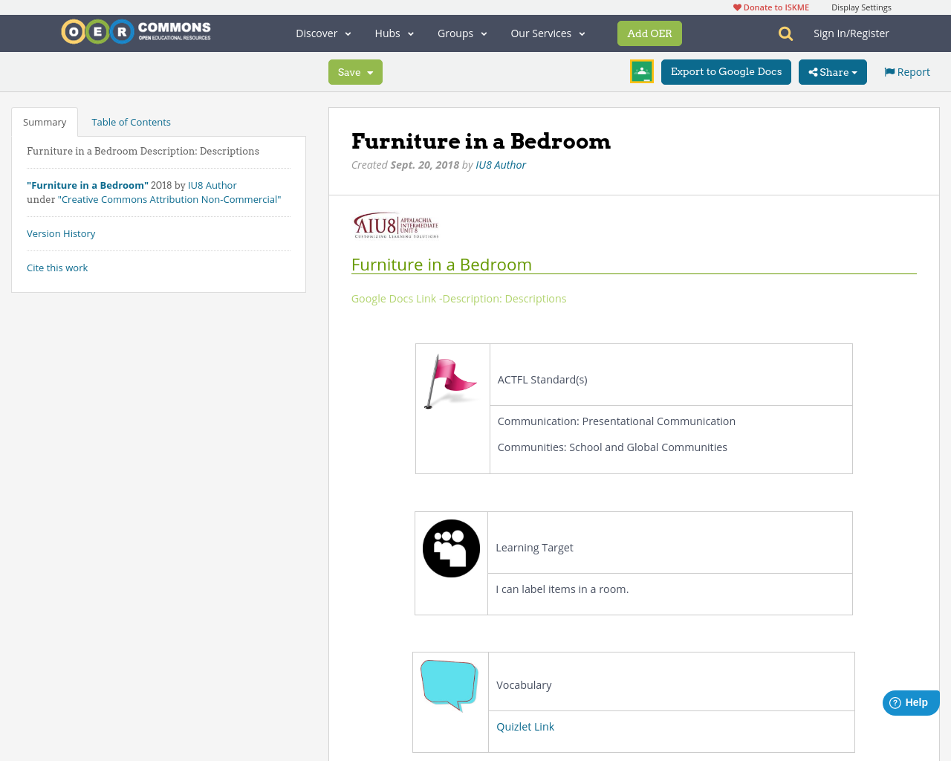Open the Quizlet Link
The image size is (951, 761).
point(525,727)
